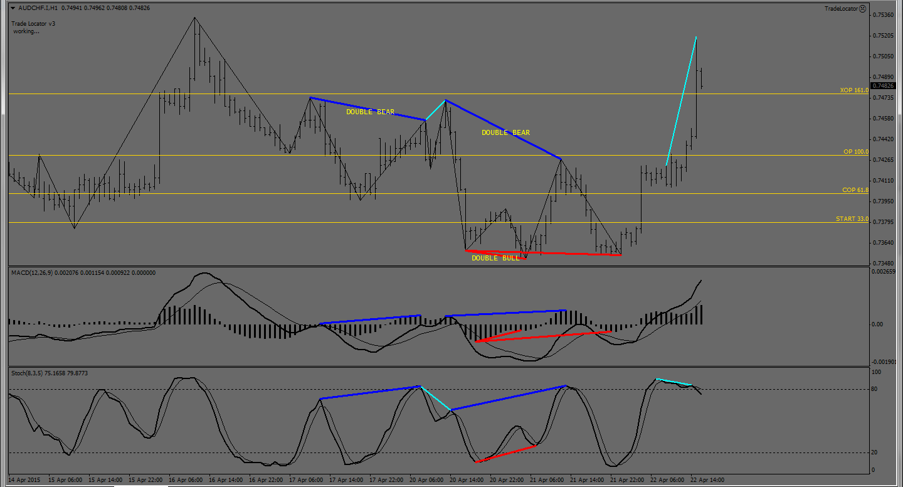Click the red DOUBLE BULL support trendline
903x487 pixels.
(x=564, y=253)
